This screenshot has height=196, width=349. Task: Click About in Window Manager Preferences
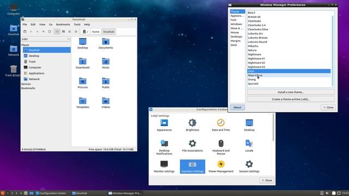(x=237, y=107)
